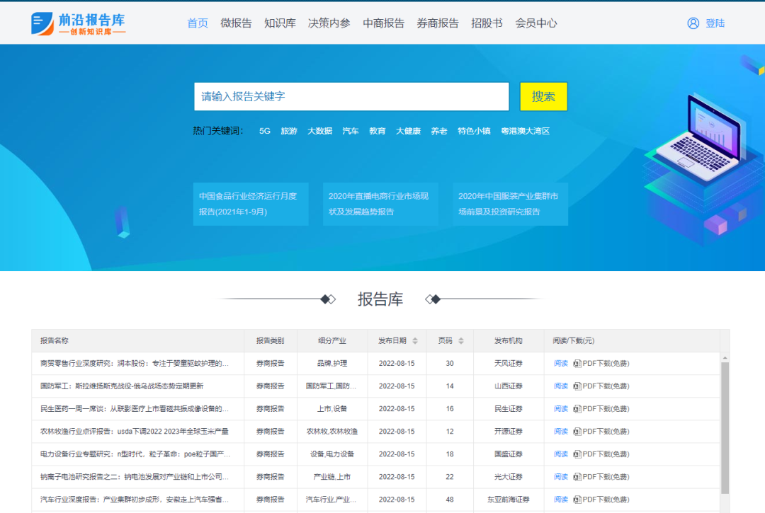
Task: Click the login person icon top right
Action: click(x=693, y=23)
